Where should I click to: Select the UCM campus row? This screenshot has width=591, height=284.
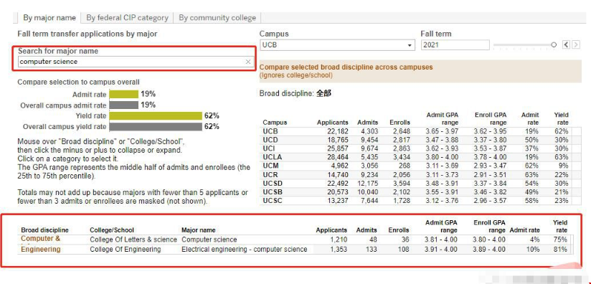(415, 166)
